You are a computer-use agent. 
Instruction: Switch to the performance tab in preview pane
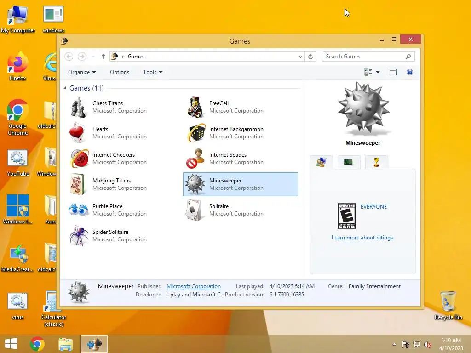coord(349,162)
